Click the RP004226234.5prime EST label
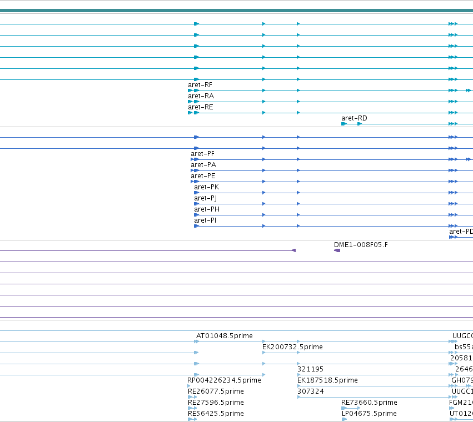 224,380
